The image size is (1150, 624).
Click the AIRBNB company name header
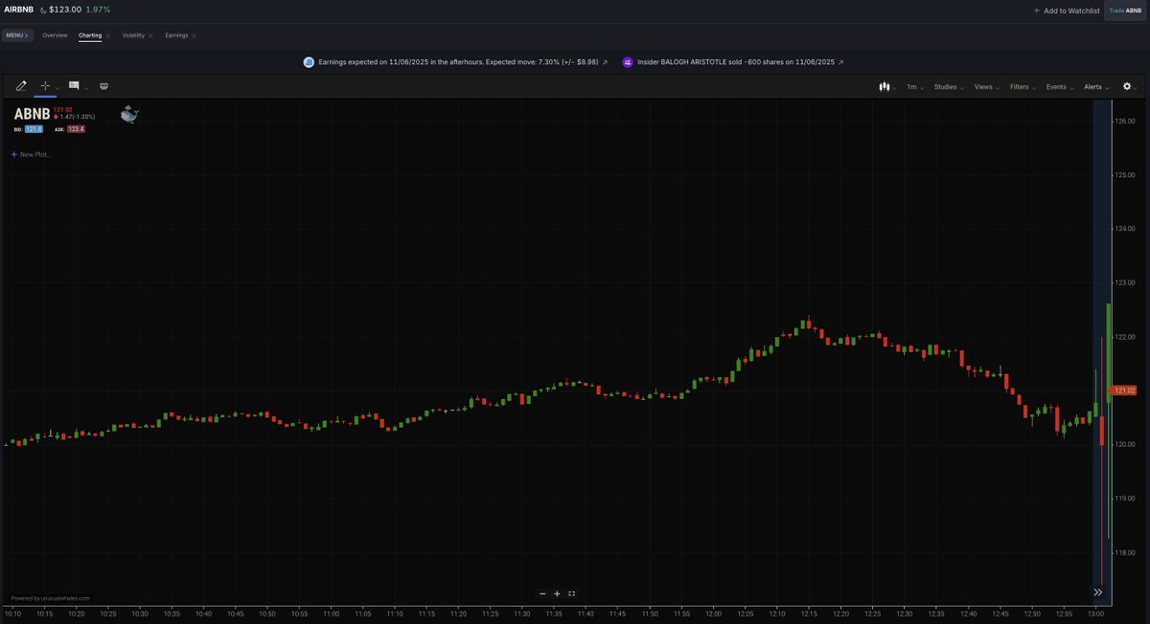18,10
